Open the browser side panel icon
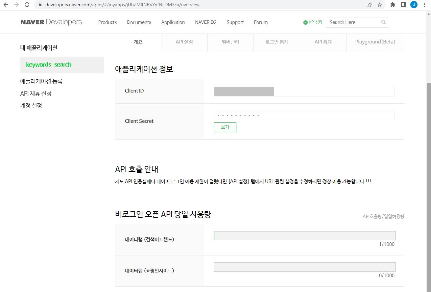Viewport: 431px width, 292px height. pyautogui.click(x=403, y=5)
